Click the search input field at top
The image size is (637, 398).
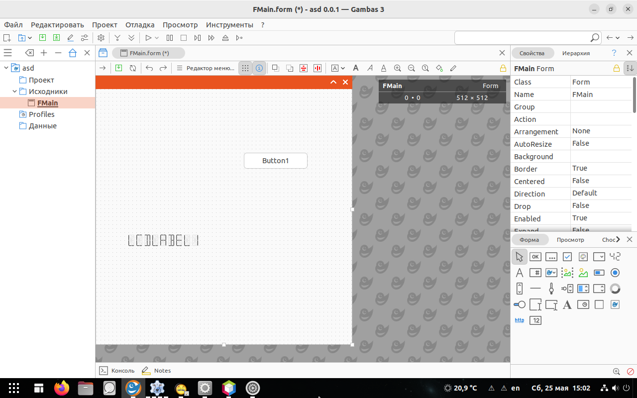tap(528, 38)
